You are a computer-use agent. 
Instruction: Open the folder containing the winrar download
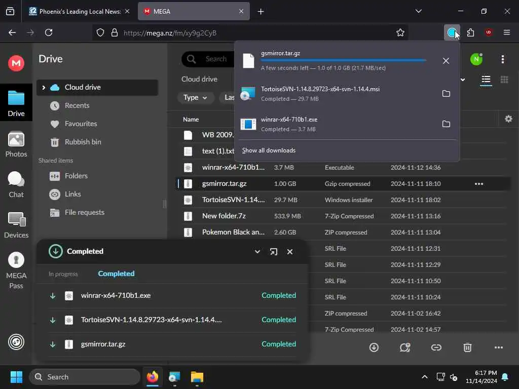pos(446,124)
